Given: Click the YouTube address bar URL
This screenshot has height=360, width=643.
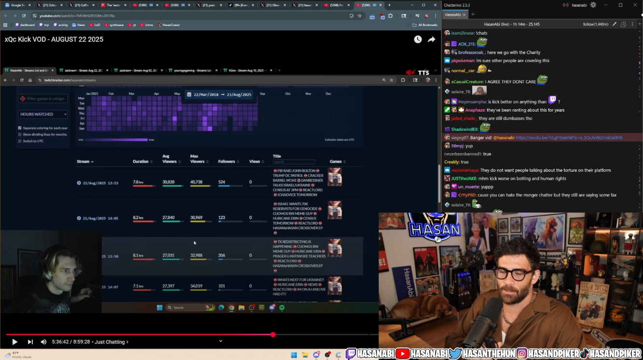Looking at the screenshot, I should (x=77, y=16).
